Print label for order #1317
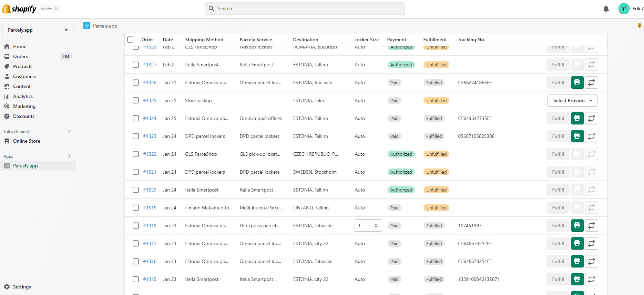This screenshot has height=295, width=644. click(577, 243)
